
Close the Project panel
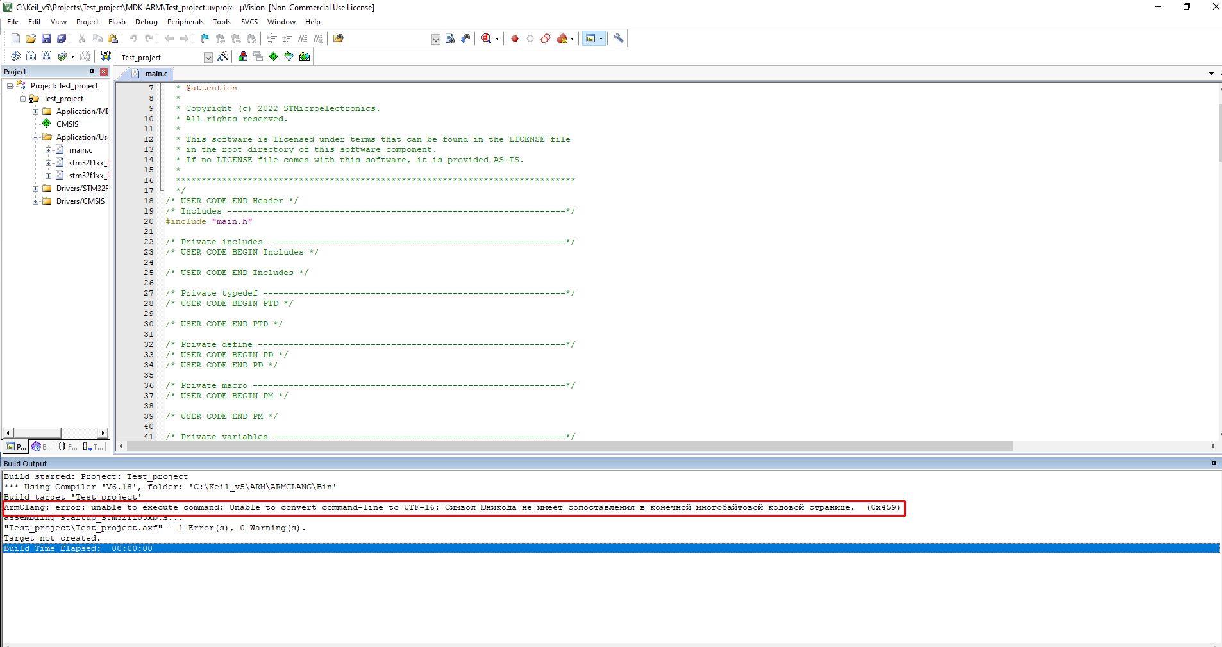pos(104,72)
